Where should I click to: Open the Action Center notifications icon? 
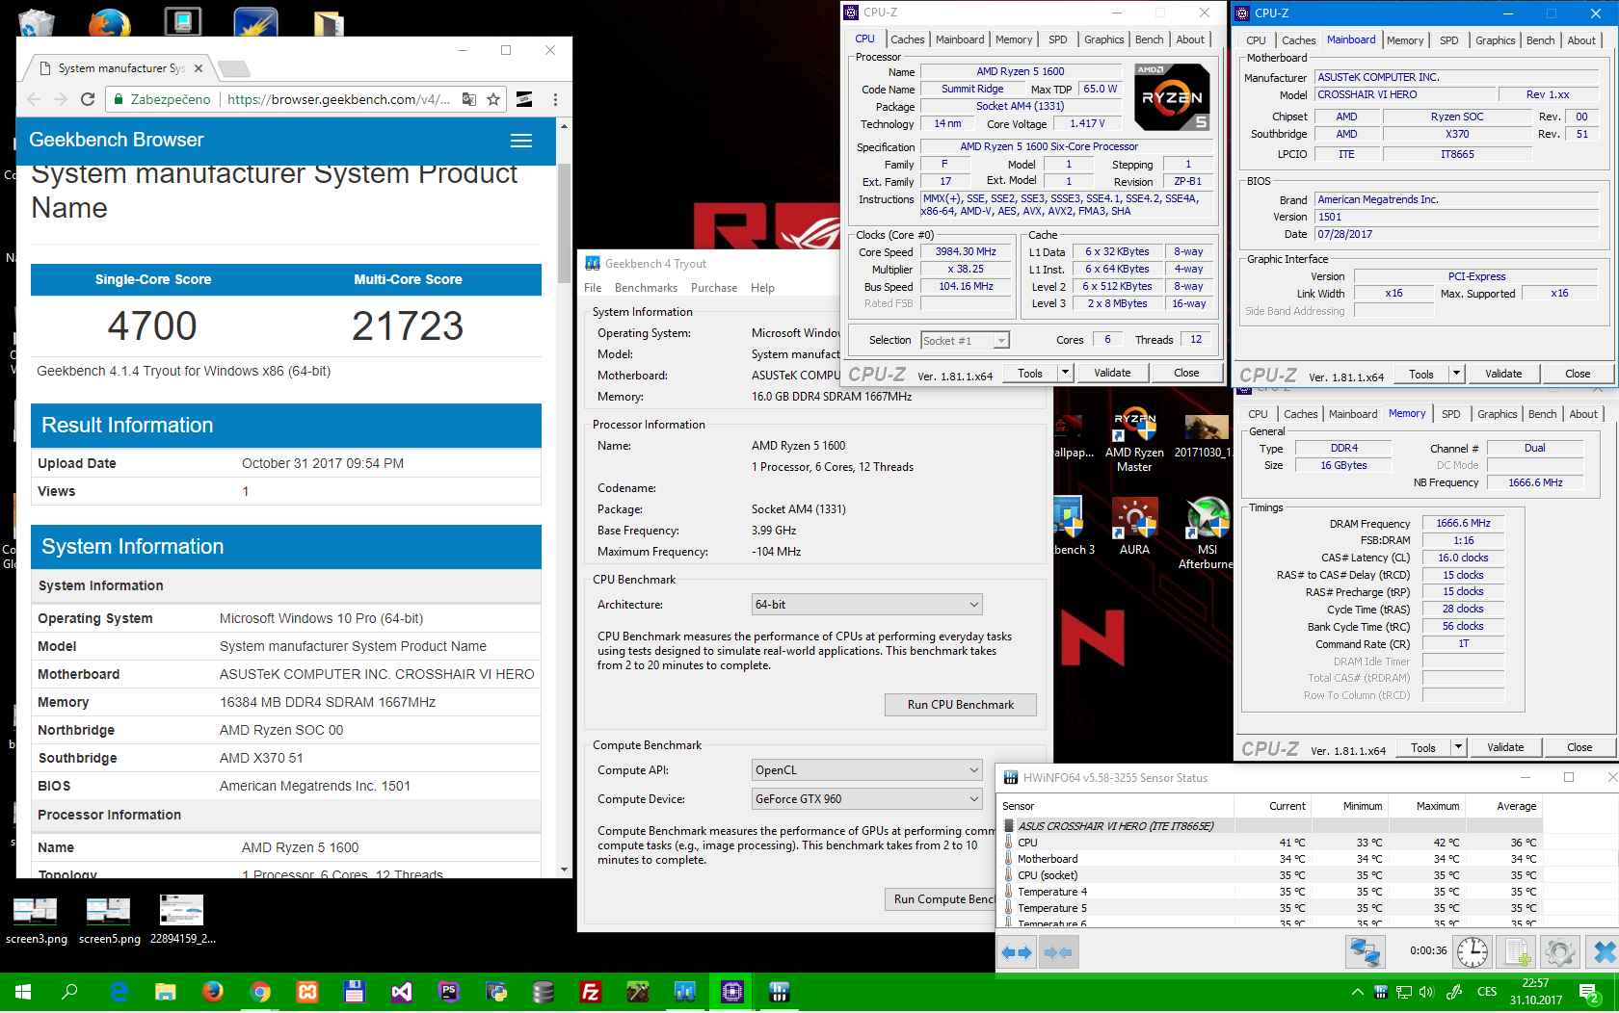coord(1589,992)
